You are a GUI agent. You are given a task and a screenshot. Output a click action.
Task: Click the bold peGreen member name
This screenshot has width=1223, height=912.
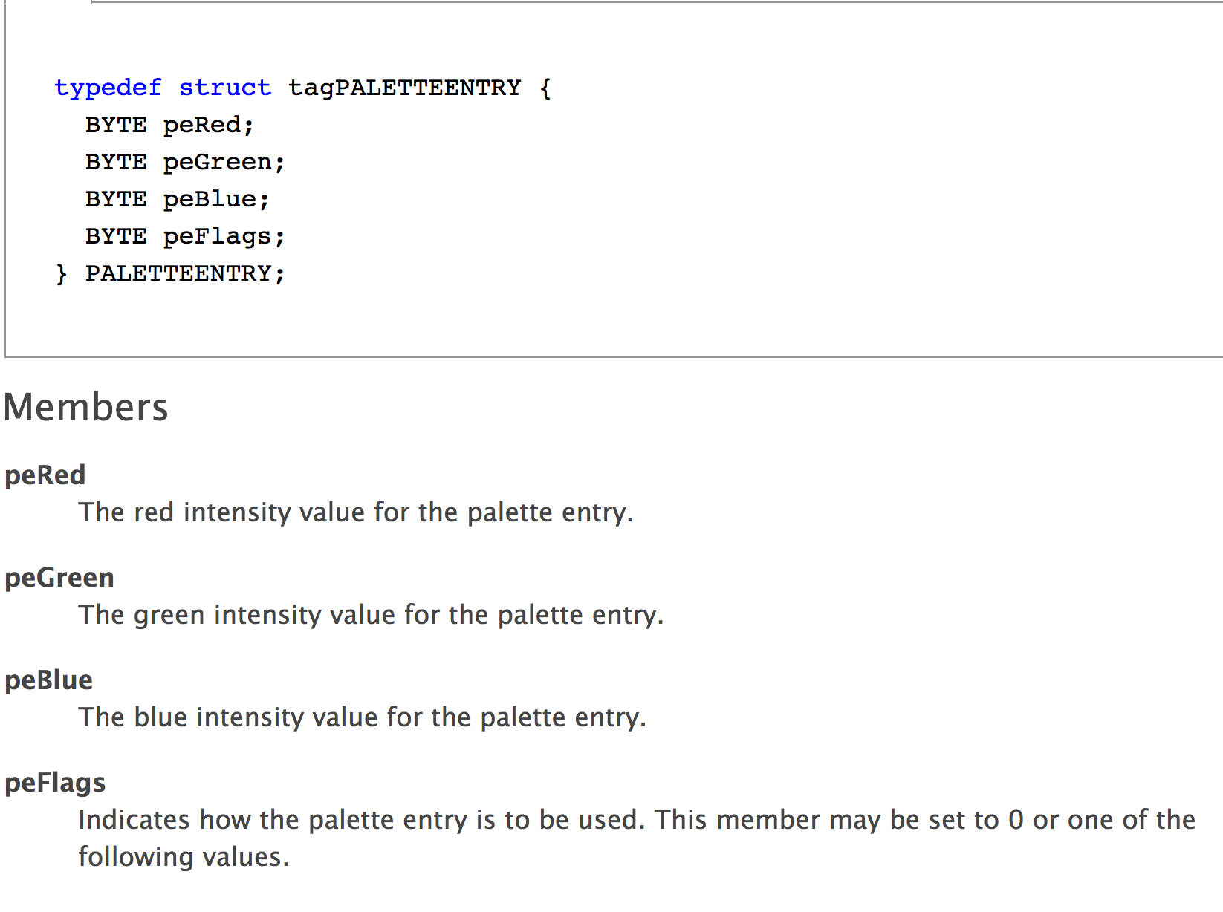59,578
